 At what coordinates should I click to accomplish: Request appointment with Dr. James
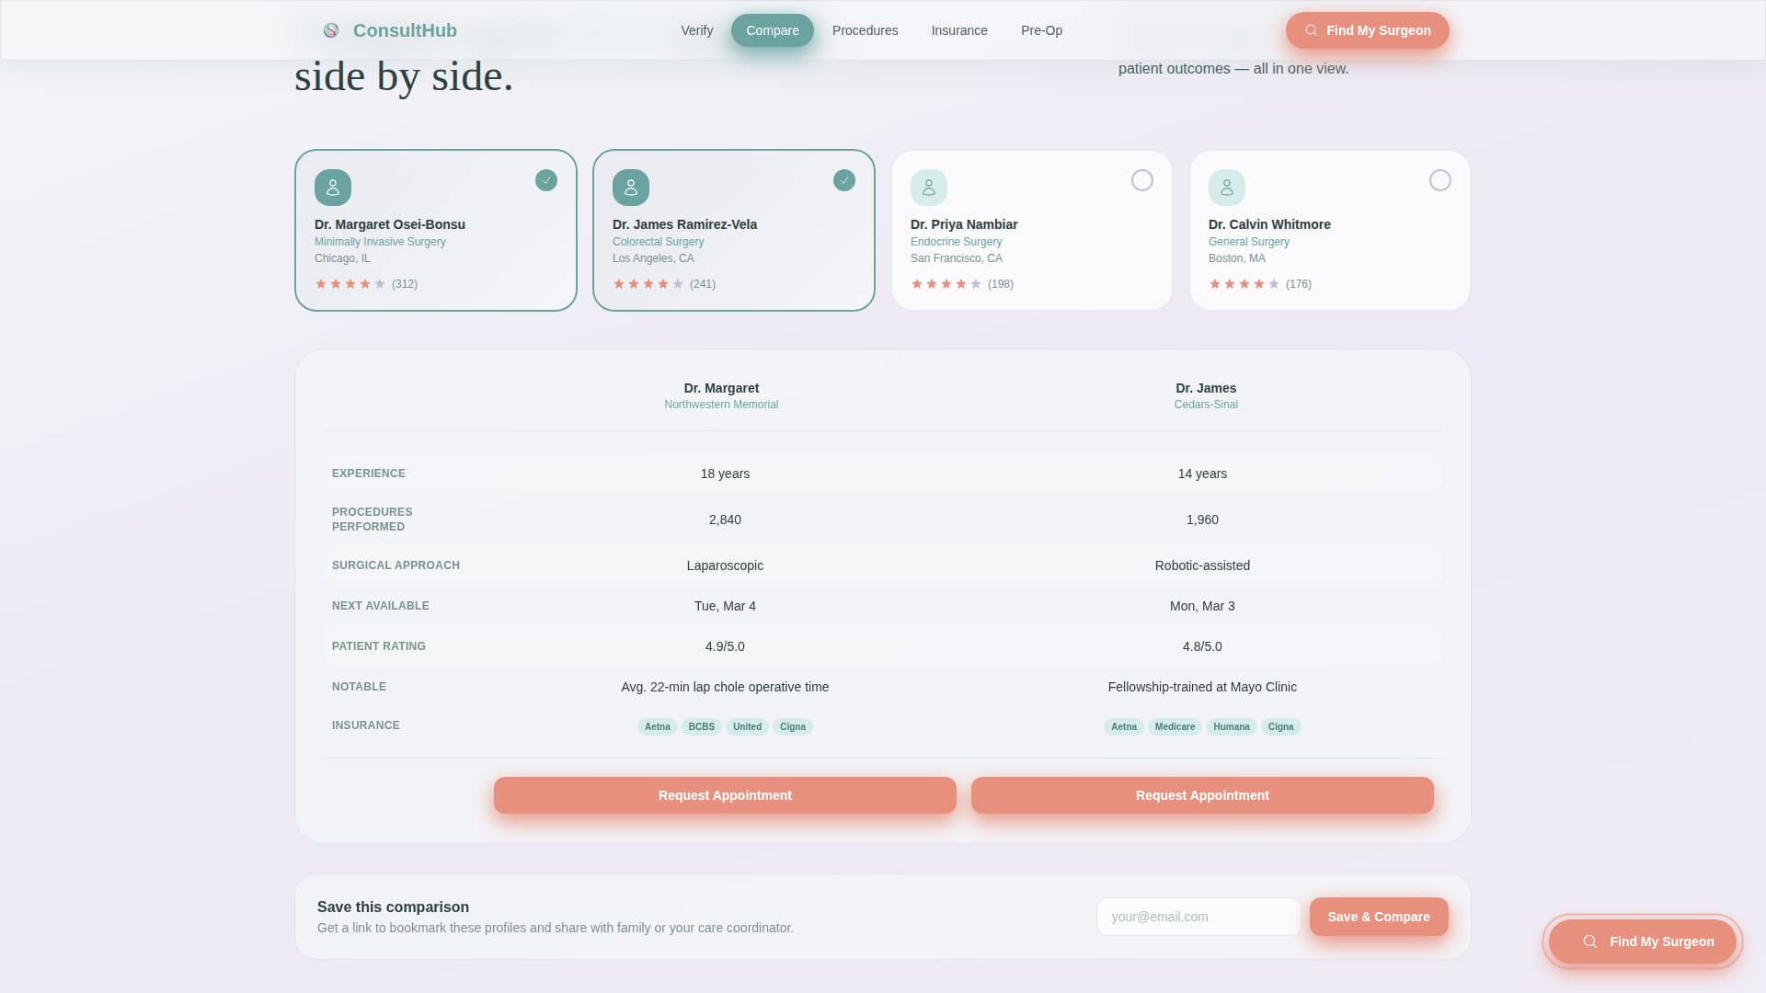click(1202, 795)
